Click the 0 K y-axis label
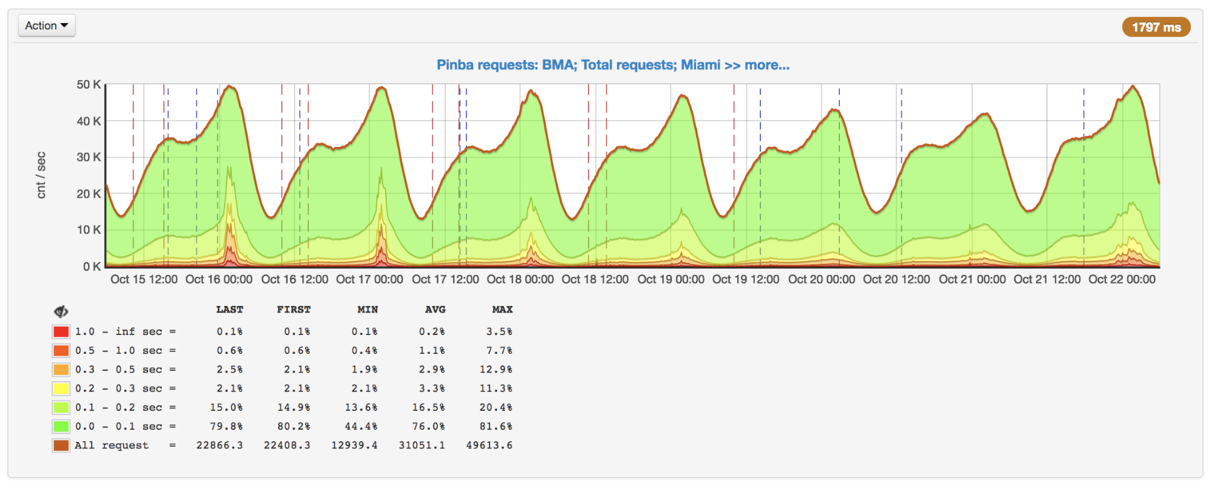 tap(92, 266)
